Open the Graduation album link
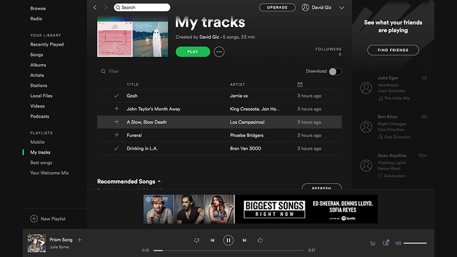 point(392,176)
